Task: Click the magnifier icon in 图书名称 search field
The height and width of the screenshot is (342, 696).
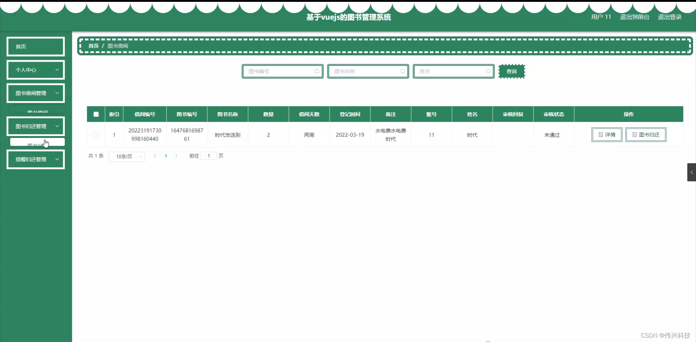Action: [403, 71]
